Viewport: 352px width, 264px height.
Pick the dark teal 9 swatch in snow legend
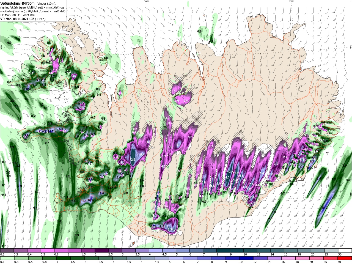tap(236, 250)
